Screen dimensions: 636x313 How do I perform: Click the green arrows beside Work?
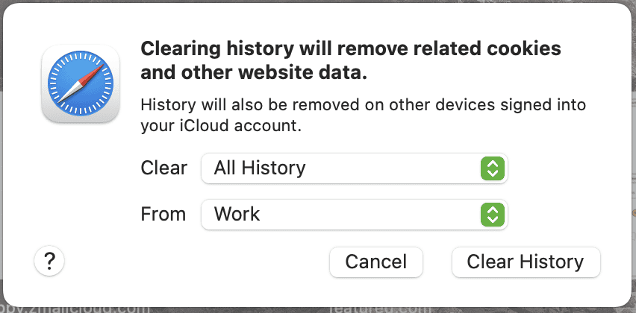pyautogui.click(x=490, y=215)
